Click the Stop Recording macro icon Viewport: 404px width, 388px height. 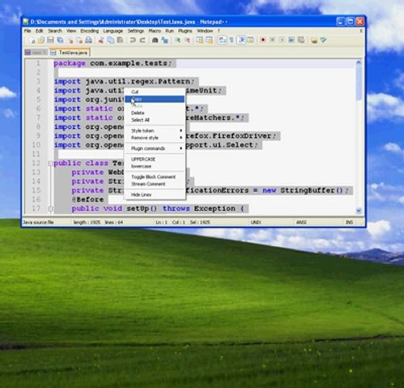point(273,40)
